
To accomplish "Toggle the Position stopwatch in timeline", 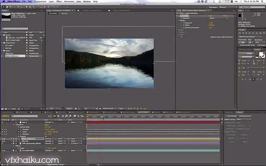I will point(18,130).
